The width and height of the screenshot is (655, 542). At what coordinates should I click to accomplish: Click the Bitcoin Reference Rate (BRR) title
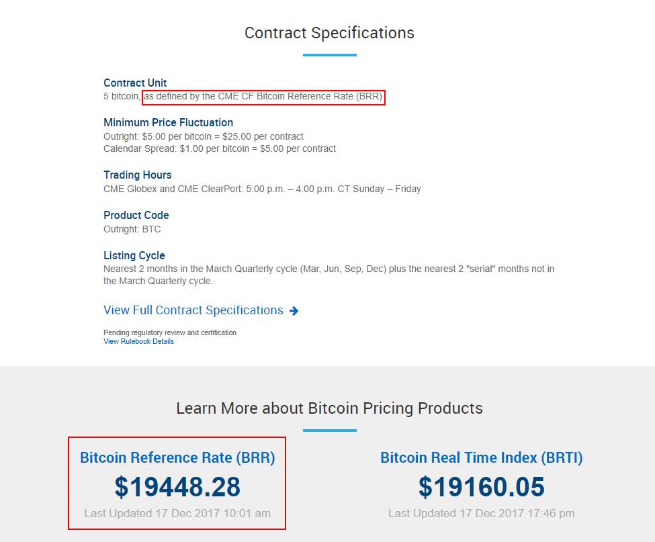tap(177, 458)
